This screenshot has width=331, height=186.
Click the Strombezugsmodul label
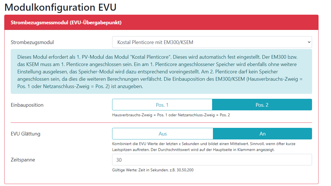coord(32,42)
